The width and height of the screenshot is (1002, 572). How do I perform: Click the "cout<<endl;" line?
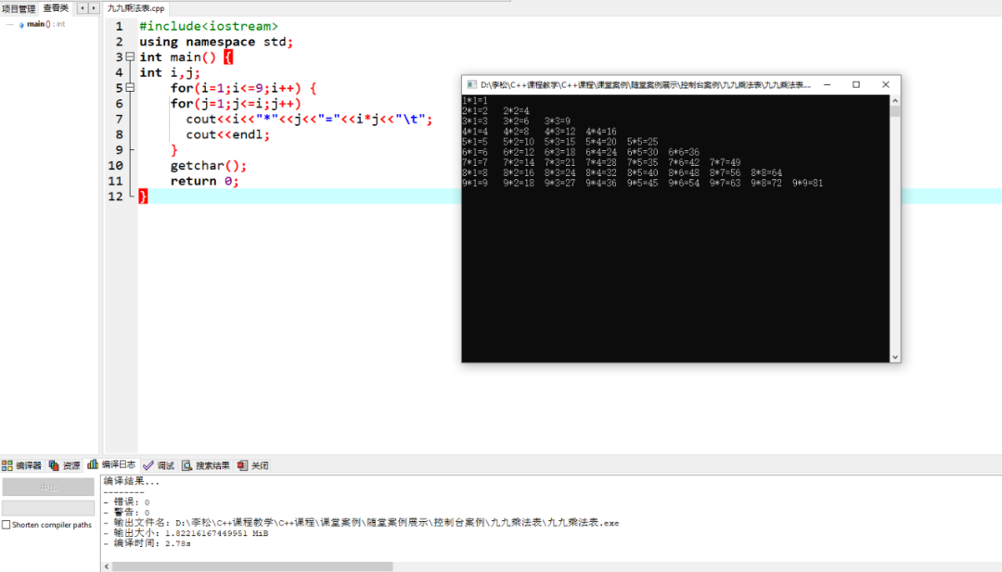tap(227, 134)
